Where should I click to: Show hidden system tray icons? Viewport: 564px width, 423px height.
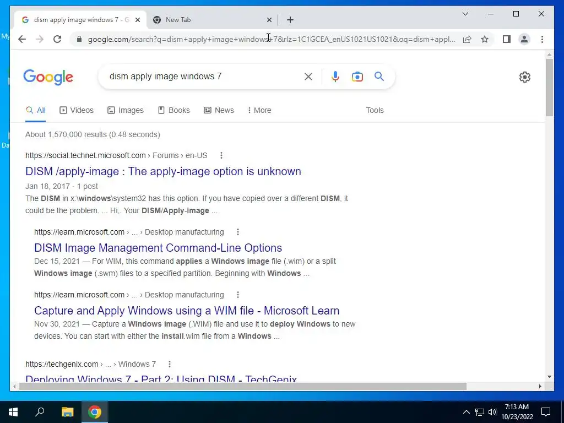click(x=466, y=412)
